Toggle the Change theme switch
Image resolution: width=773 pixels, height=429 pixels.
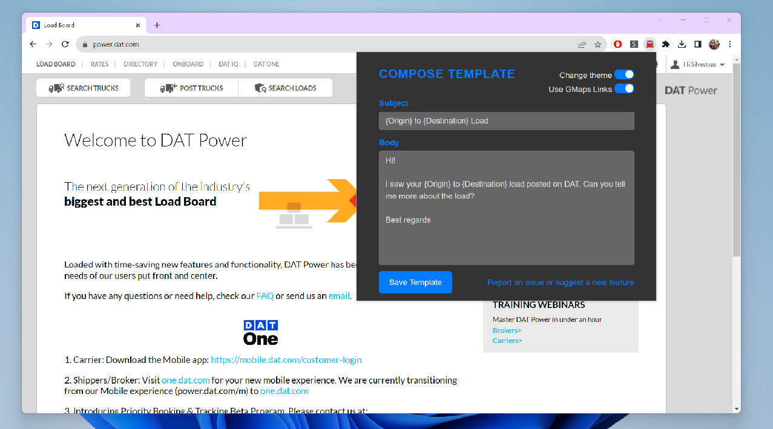tap(624, 74)
